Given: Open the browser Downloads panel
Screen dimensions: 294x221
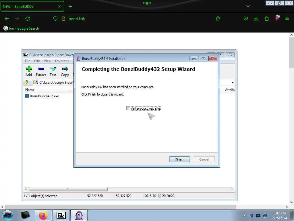Looking at the screenshot, I should [x=256, y=18].
